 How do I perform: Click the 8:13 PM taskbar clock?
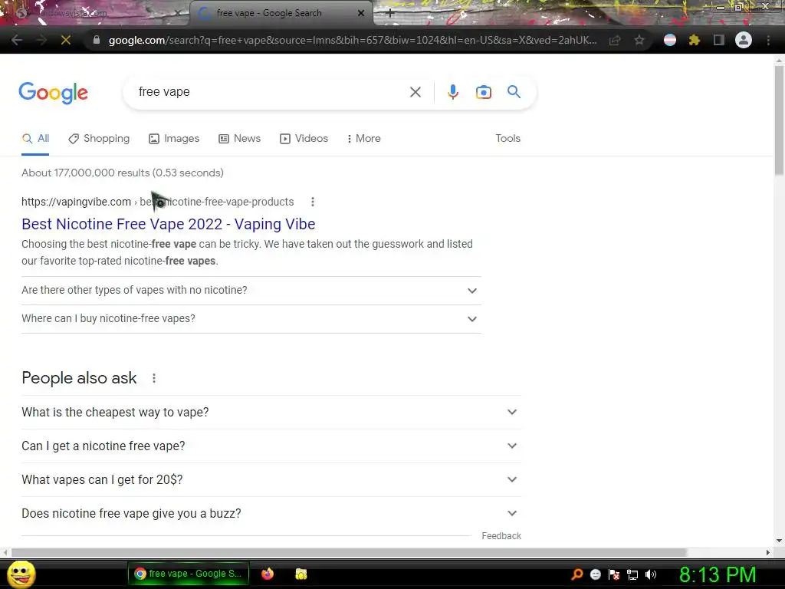[x=718, y=574]
